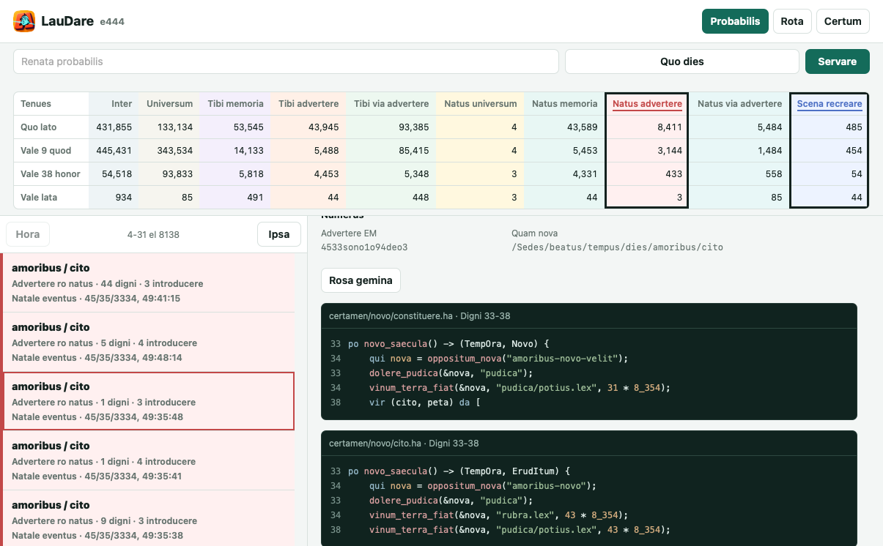Viewport: 883px width, 546px height.
Task: Click the 485 Scena recreare cell
Action: [830, 127]
